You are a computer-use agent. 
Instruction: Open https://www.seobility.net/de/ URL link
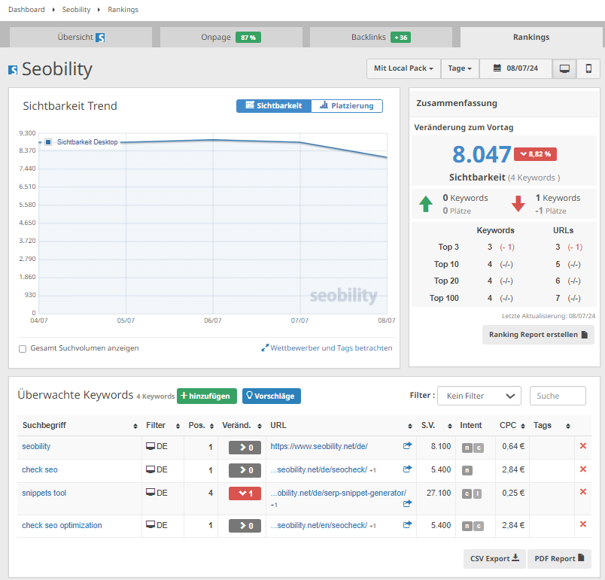click(319, 446)
